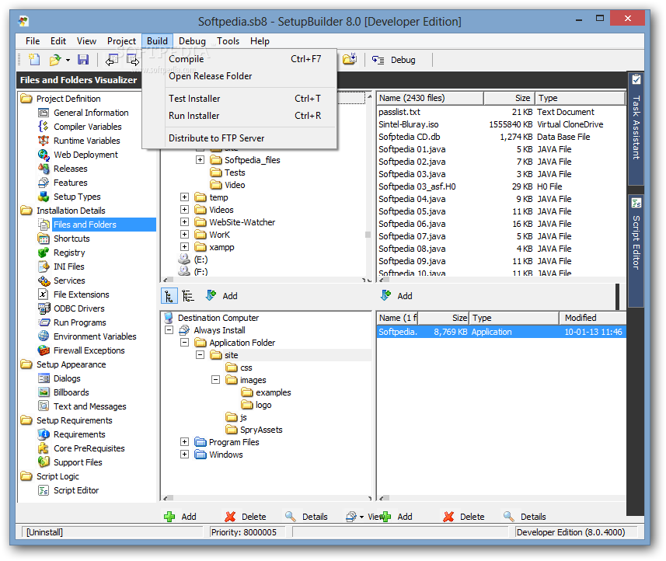Expand the WebSite-Watcher folder node
The image size is (666, 561).
[184, 221]
